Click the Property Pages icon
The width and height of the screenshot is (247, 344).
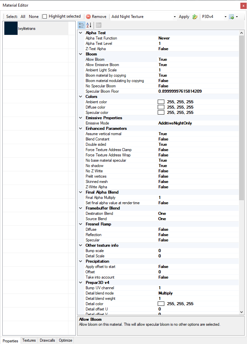tap(99, 25)
